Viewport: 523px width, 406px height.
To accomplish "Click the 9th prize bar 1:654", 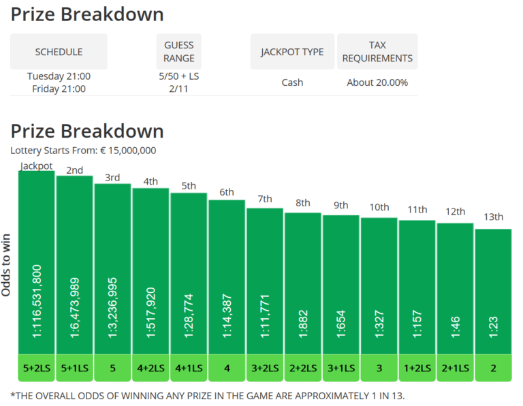I will click(341, 285).
